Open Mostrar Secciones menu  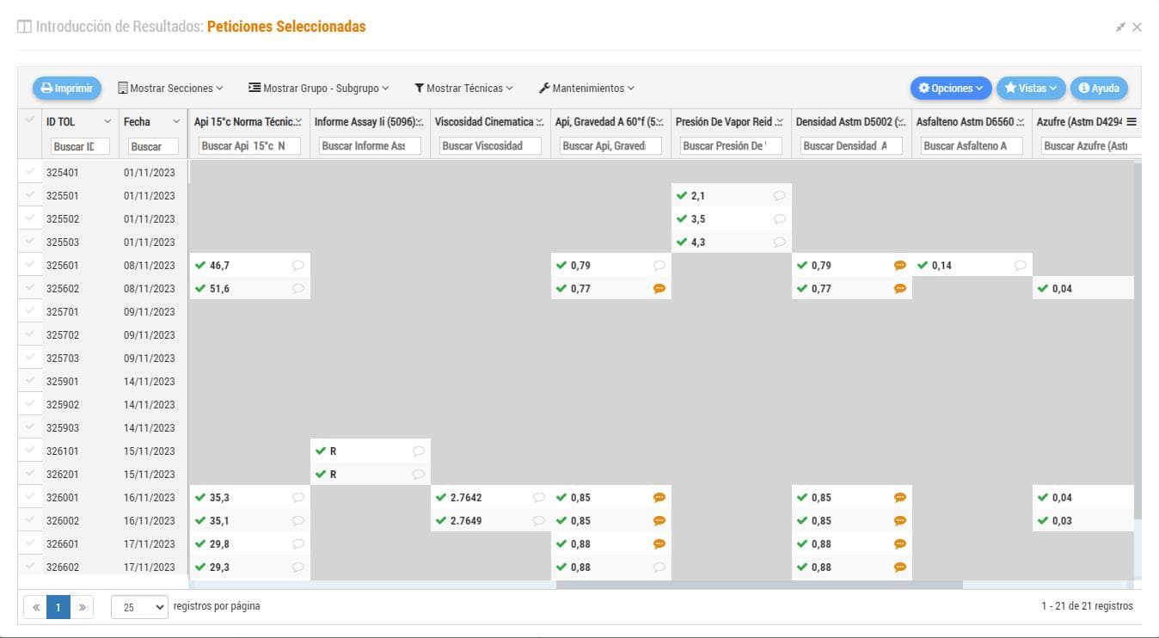click(x=170, y=89)
